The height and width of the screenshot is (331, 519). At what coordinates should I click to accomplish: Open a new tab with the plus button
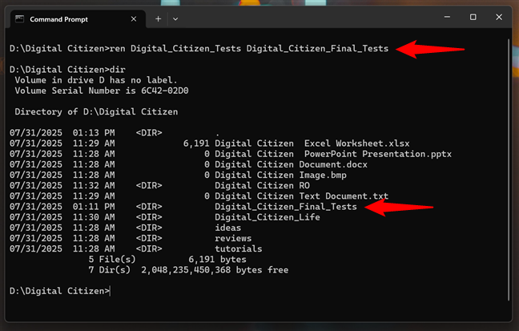(158, 17)
